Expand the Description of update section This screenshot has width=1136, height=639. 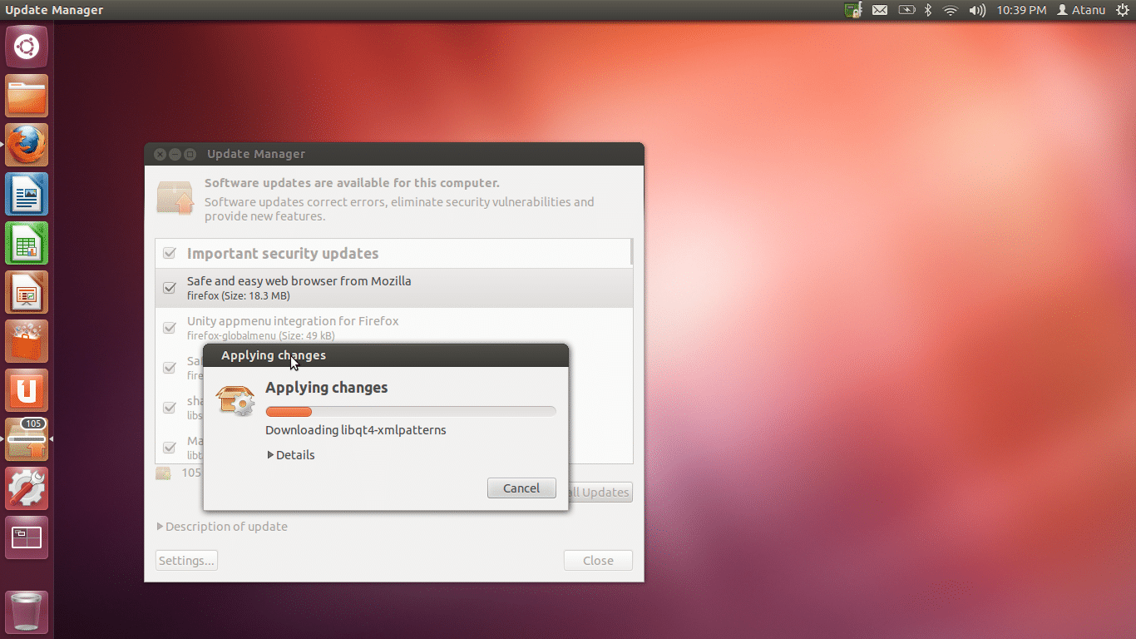tap(223, 527)
